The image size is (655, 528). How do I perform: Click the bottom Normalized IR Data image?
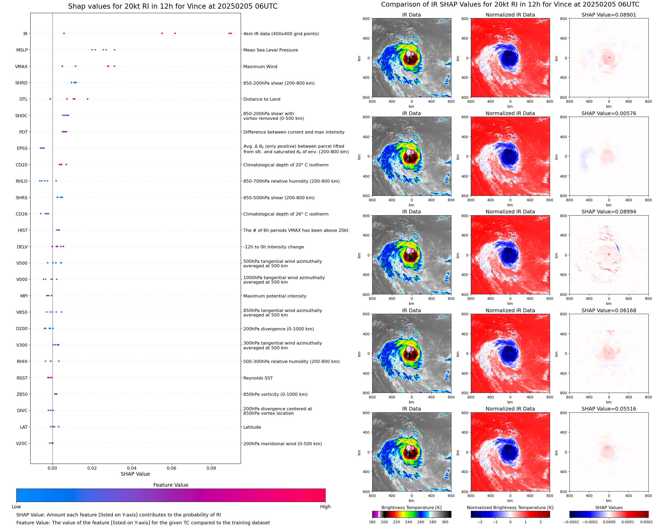[510, 452]
